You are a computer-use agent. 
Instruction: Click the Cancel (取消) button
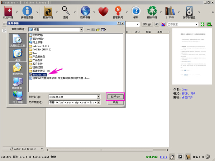115,102
